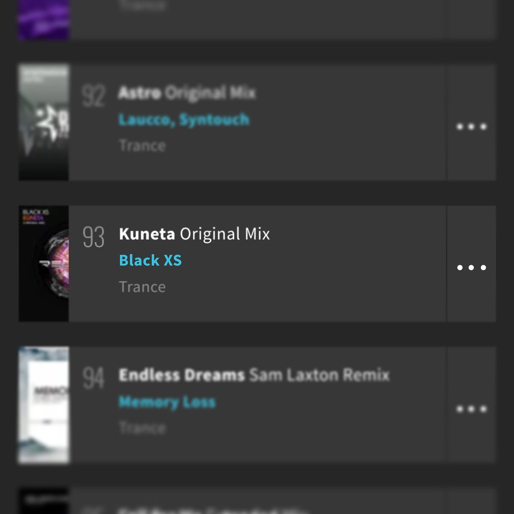Select the Trance genre under Endless Dreams
Image resolution: width=514 pixels, height=514 pixels.
142,428
